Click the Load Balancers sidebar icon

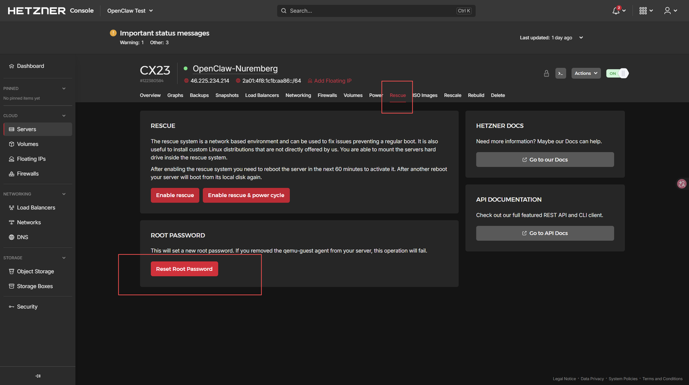pos(12,208)
